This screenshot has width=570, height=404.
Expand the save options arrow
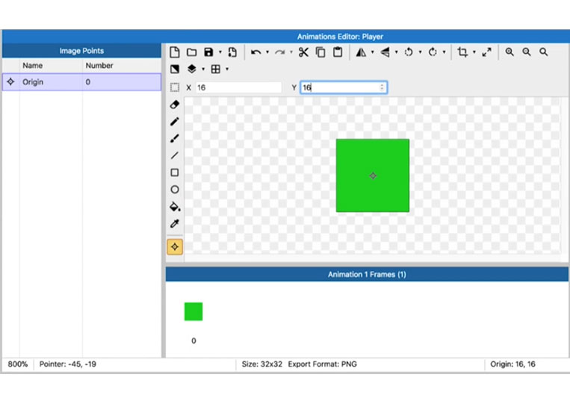[x=220, y=52]
